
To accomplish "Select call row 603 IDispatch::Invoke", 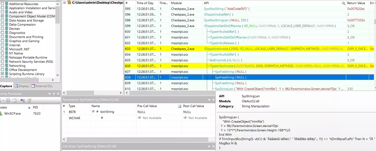I will point(250,49).
